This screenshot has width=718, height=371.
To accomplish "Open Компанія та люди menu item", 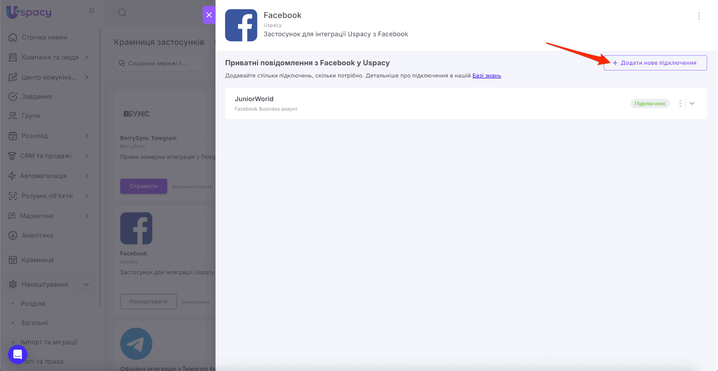I will click(50, 57).
